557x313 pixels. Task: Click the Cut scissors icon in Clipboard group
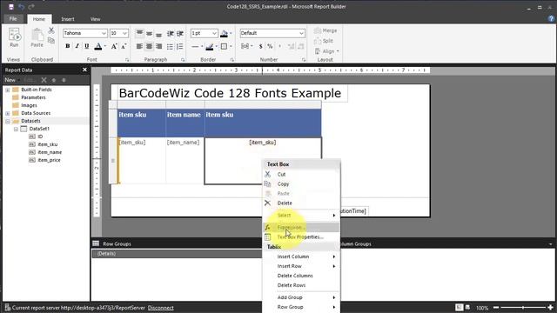coord(51,31)
